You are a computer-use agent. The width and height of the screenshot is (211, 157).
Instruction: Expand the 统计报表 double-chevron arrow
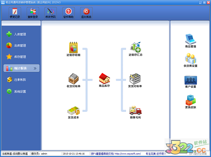point(35,68)
